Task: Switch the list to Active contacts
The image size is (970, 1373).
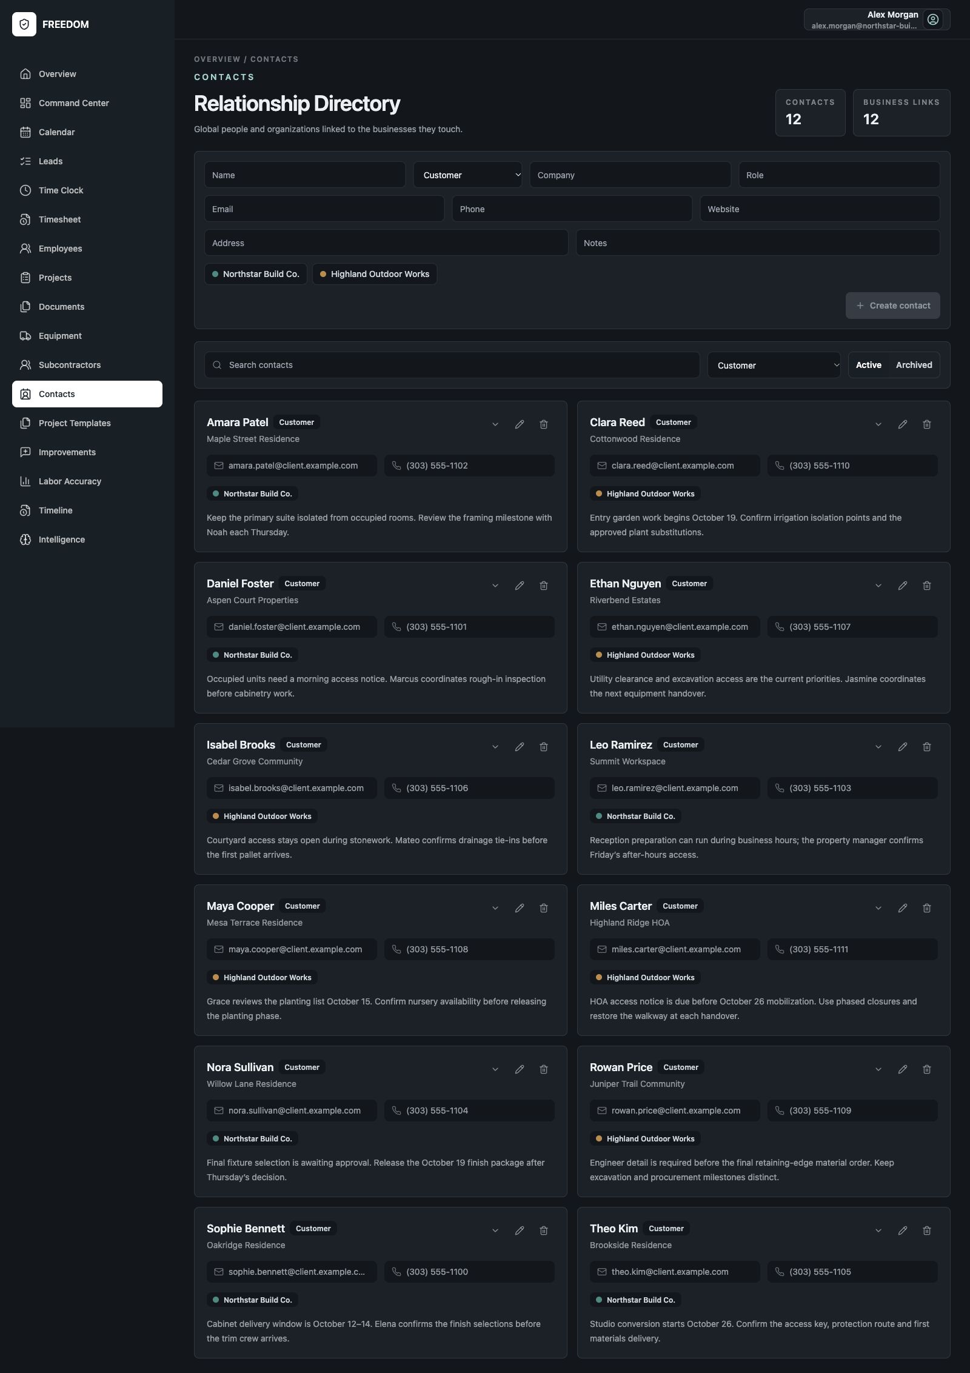Action: pos(868,365)
